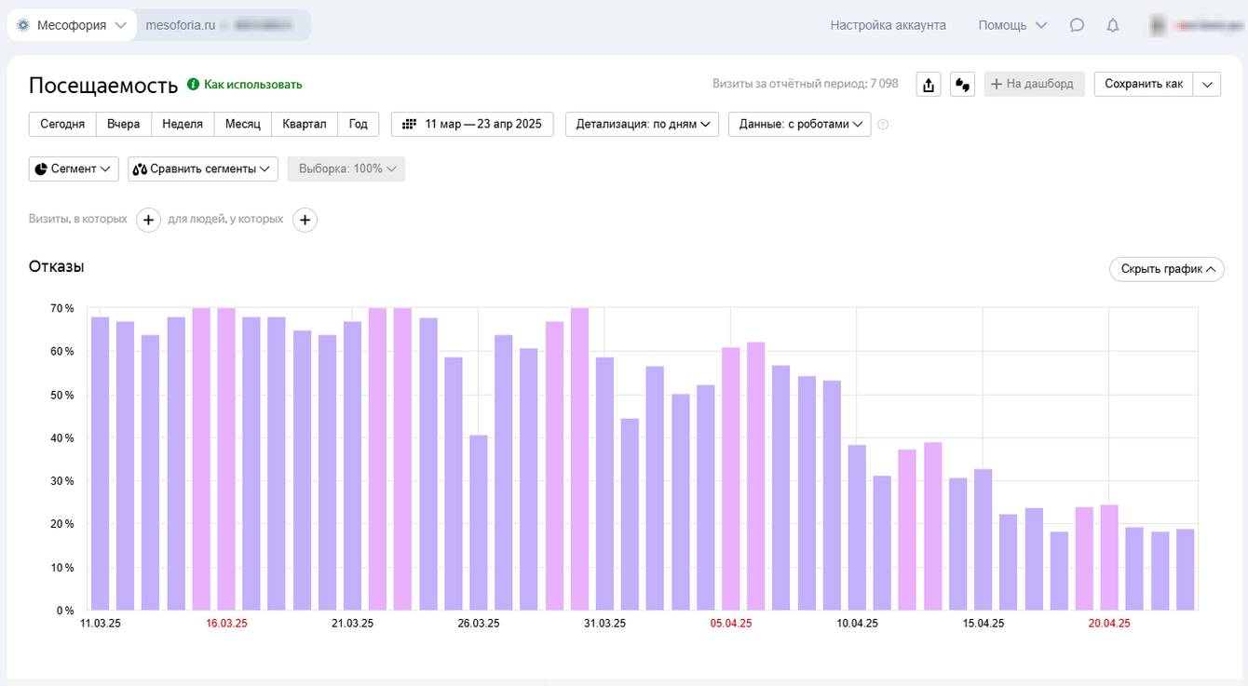Open the notifications bell
Viewport: 1248px width, 686px height.
(x=1112, y=25)
